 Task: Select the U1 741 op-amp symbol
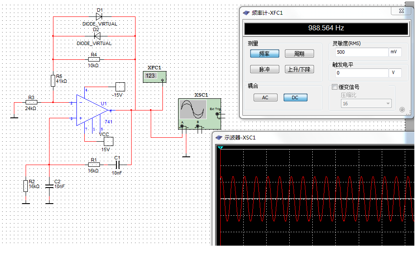pos(92,110)
